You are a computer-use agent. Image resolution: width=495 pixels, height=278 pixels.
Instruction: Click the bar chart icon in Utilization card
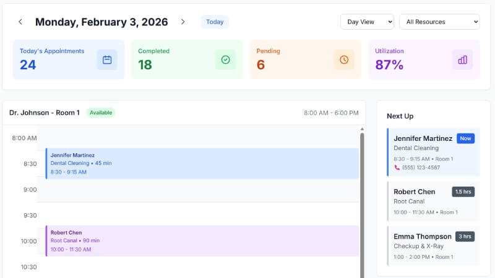462,60
